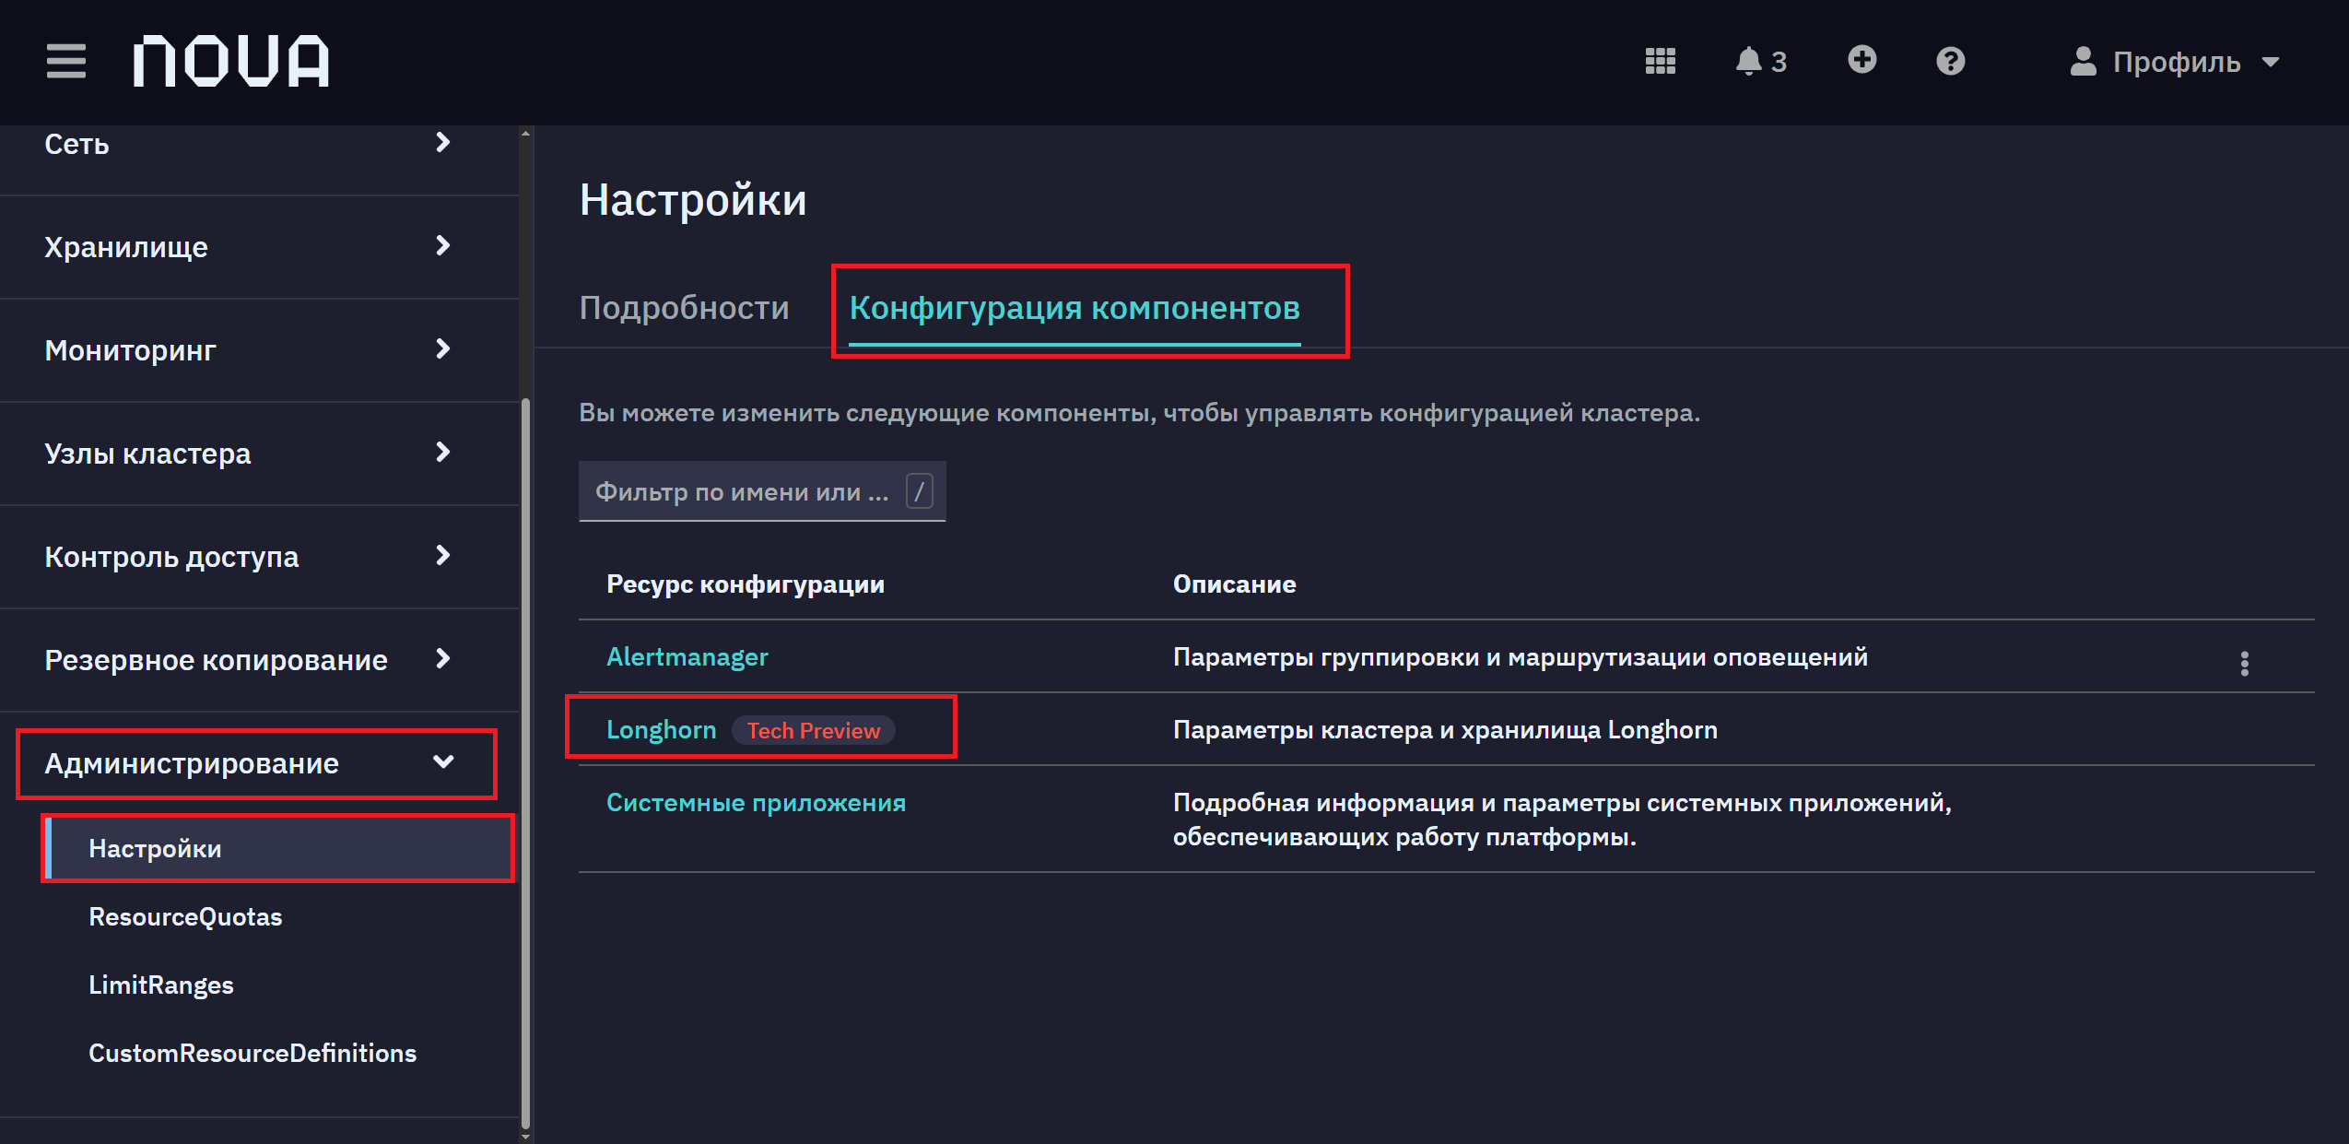
Task: Click the sidebar vertical scrollbar
Action: (x=525, y=761)
